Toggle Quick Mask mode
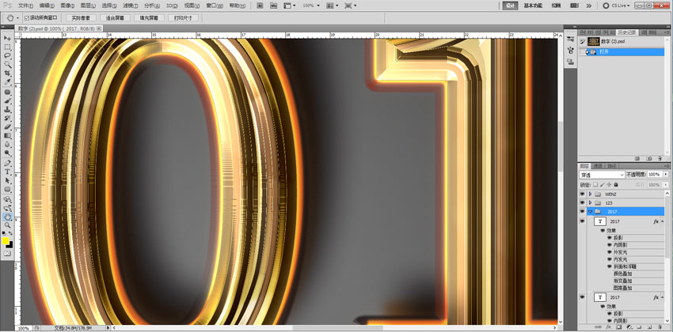The image size is (673, 332). (7, 254)
